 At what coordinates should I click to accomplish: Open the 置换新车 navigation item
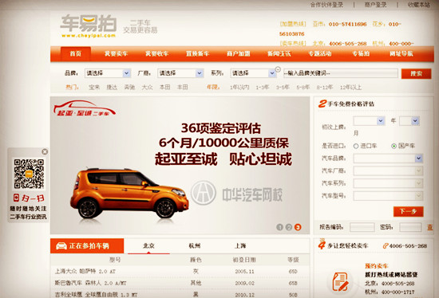198,53
